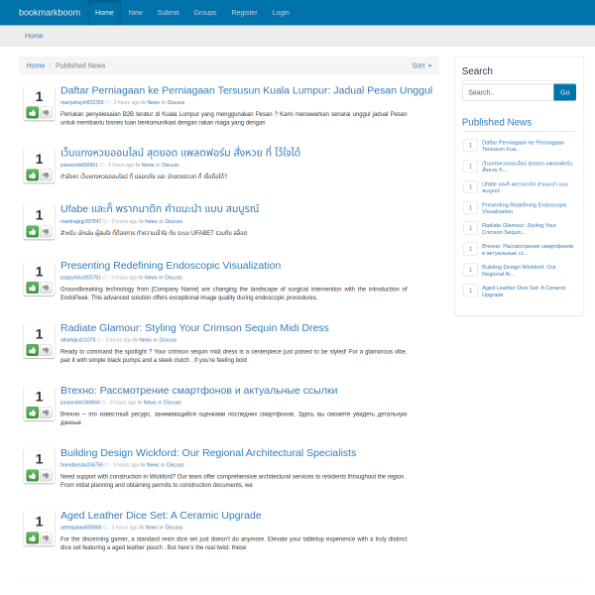
Task: Downvote Presenting Redefining Endoscopic Visualization
Action: tap(46, 288)
